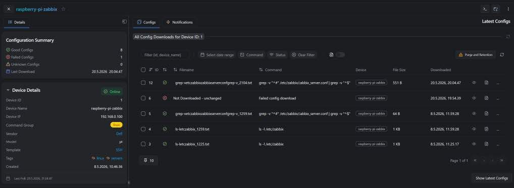Go to the first page arrows

coord(475,161)
